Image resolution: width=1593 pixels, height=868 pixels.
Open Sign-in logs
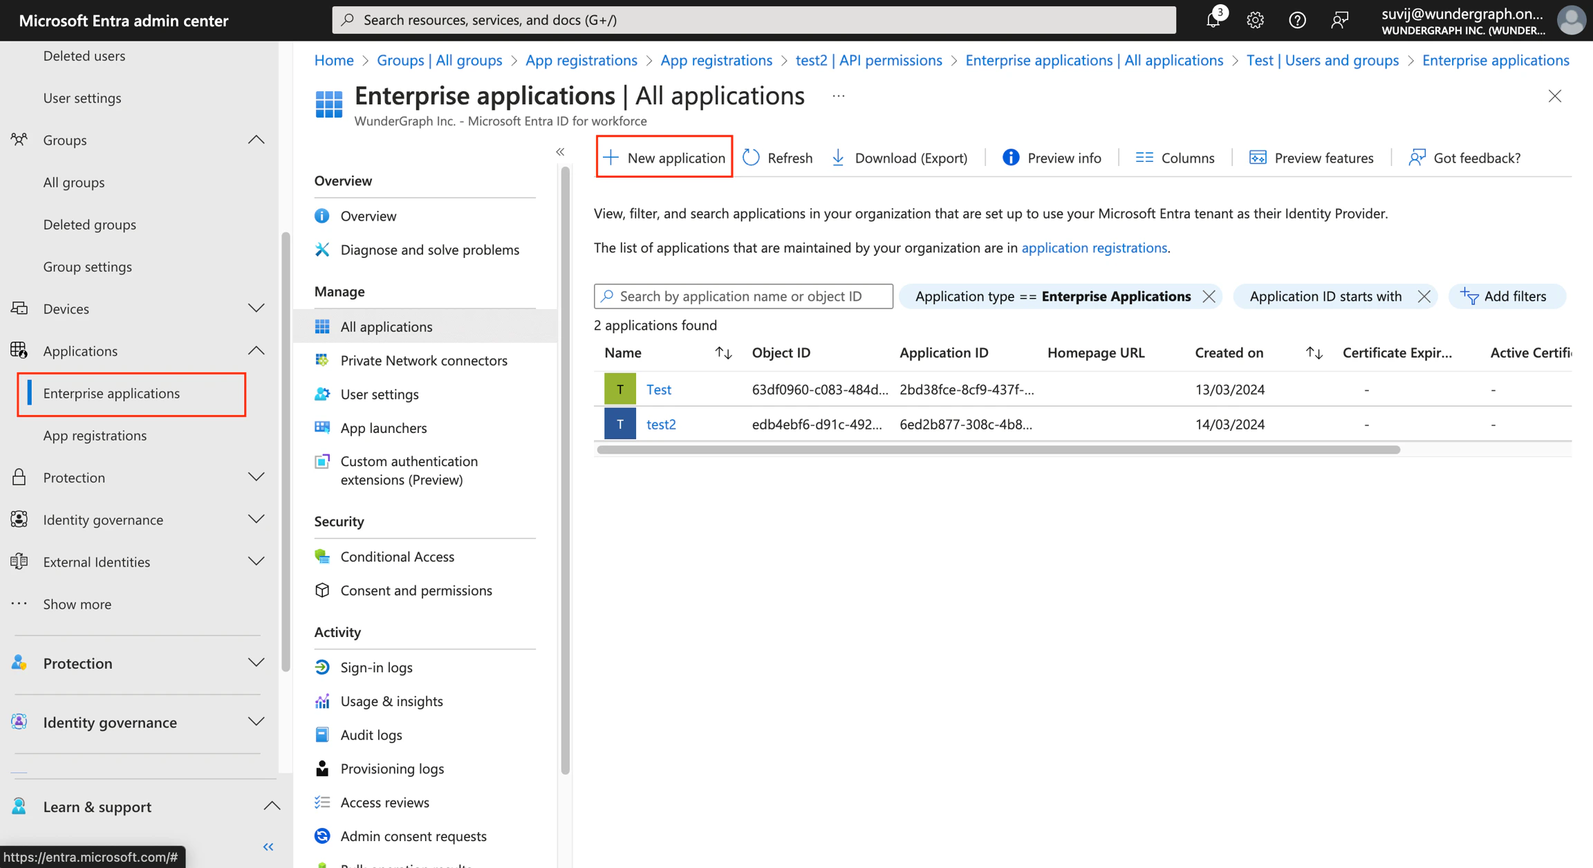375,667
